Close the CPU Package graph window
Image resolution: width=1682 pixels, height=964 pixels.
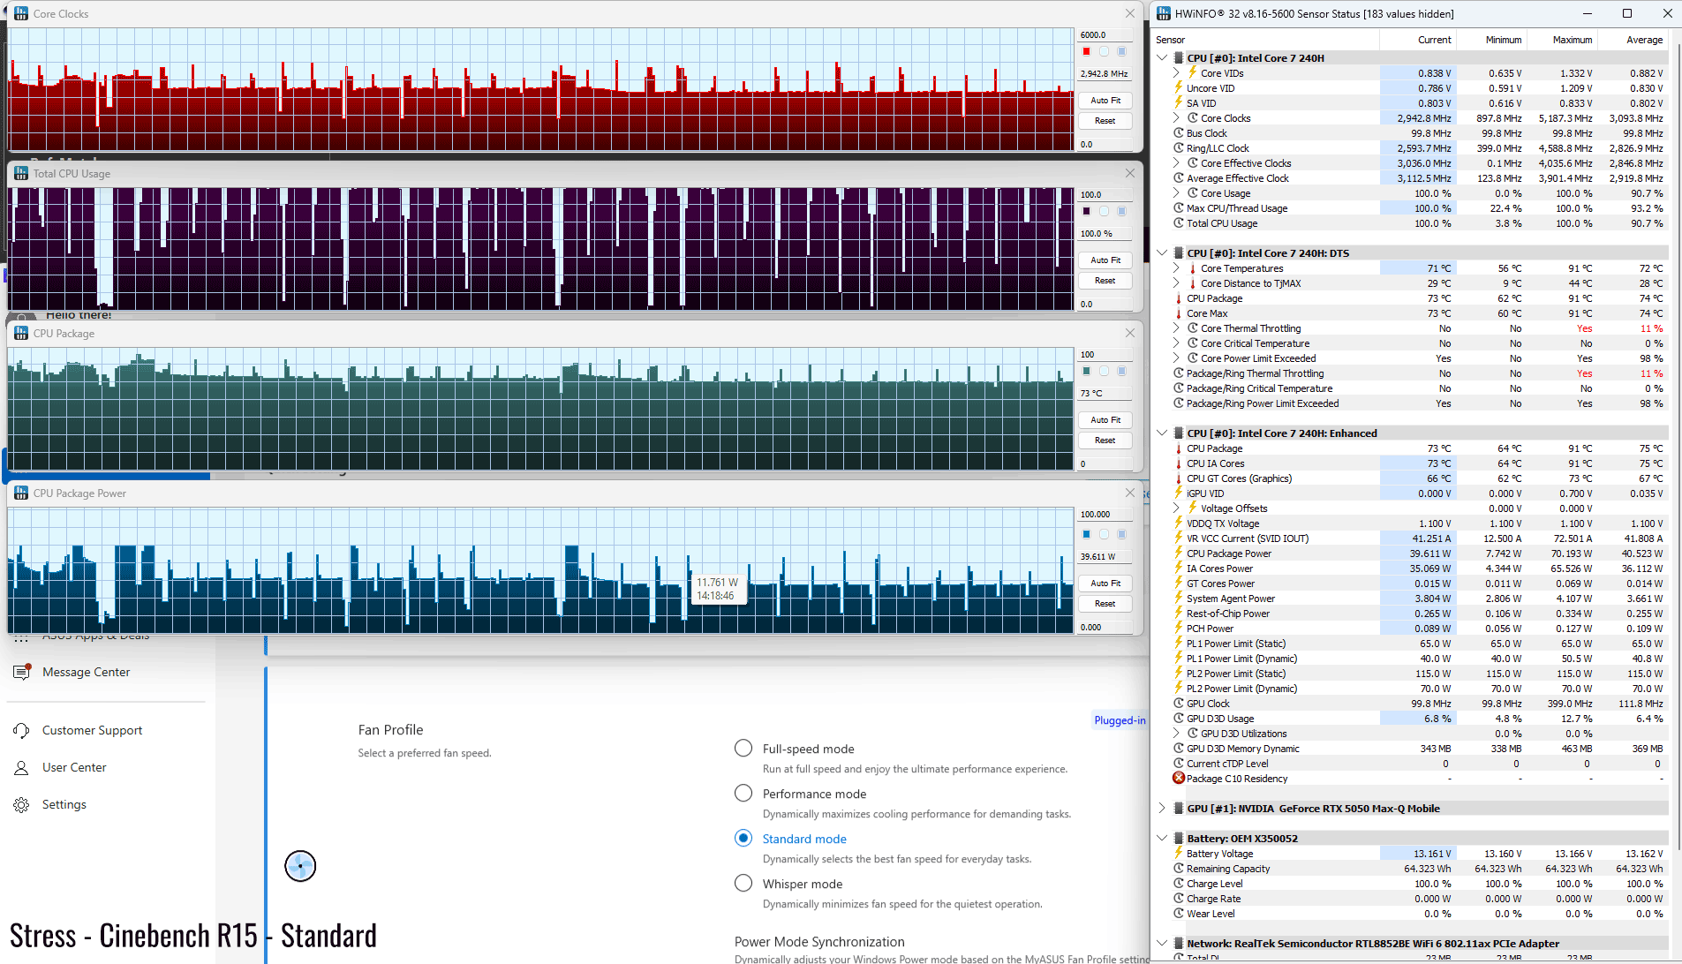[x=1129, y=333]
